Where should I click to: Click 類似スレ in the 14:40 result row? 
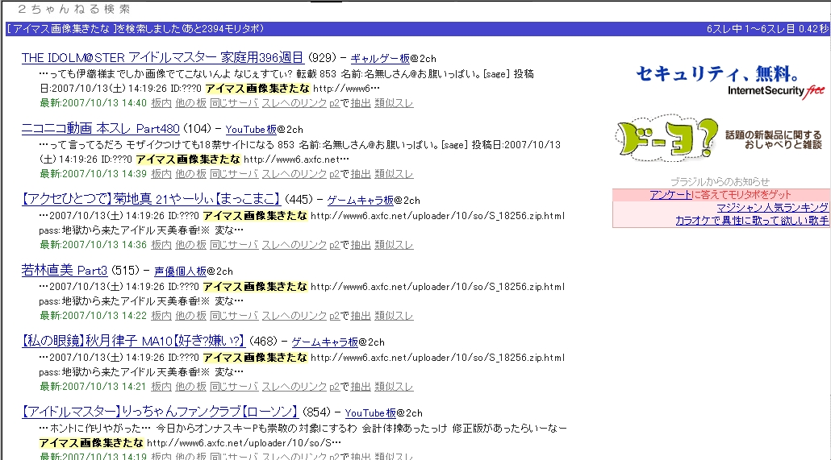tap(394, 103)
